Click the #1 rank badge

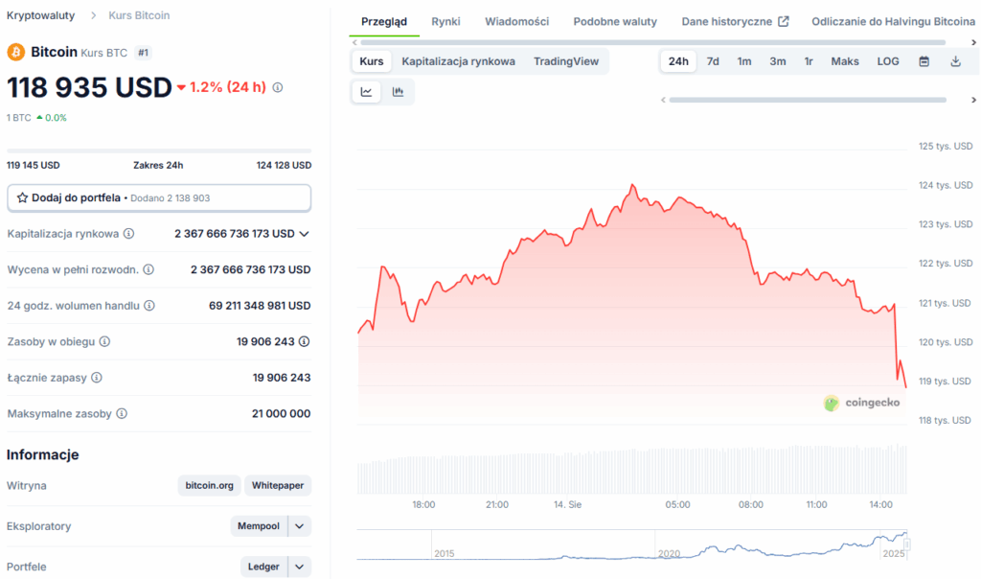point(144,53)
